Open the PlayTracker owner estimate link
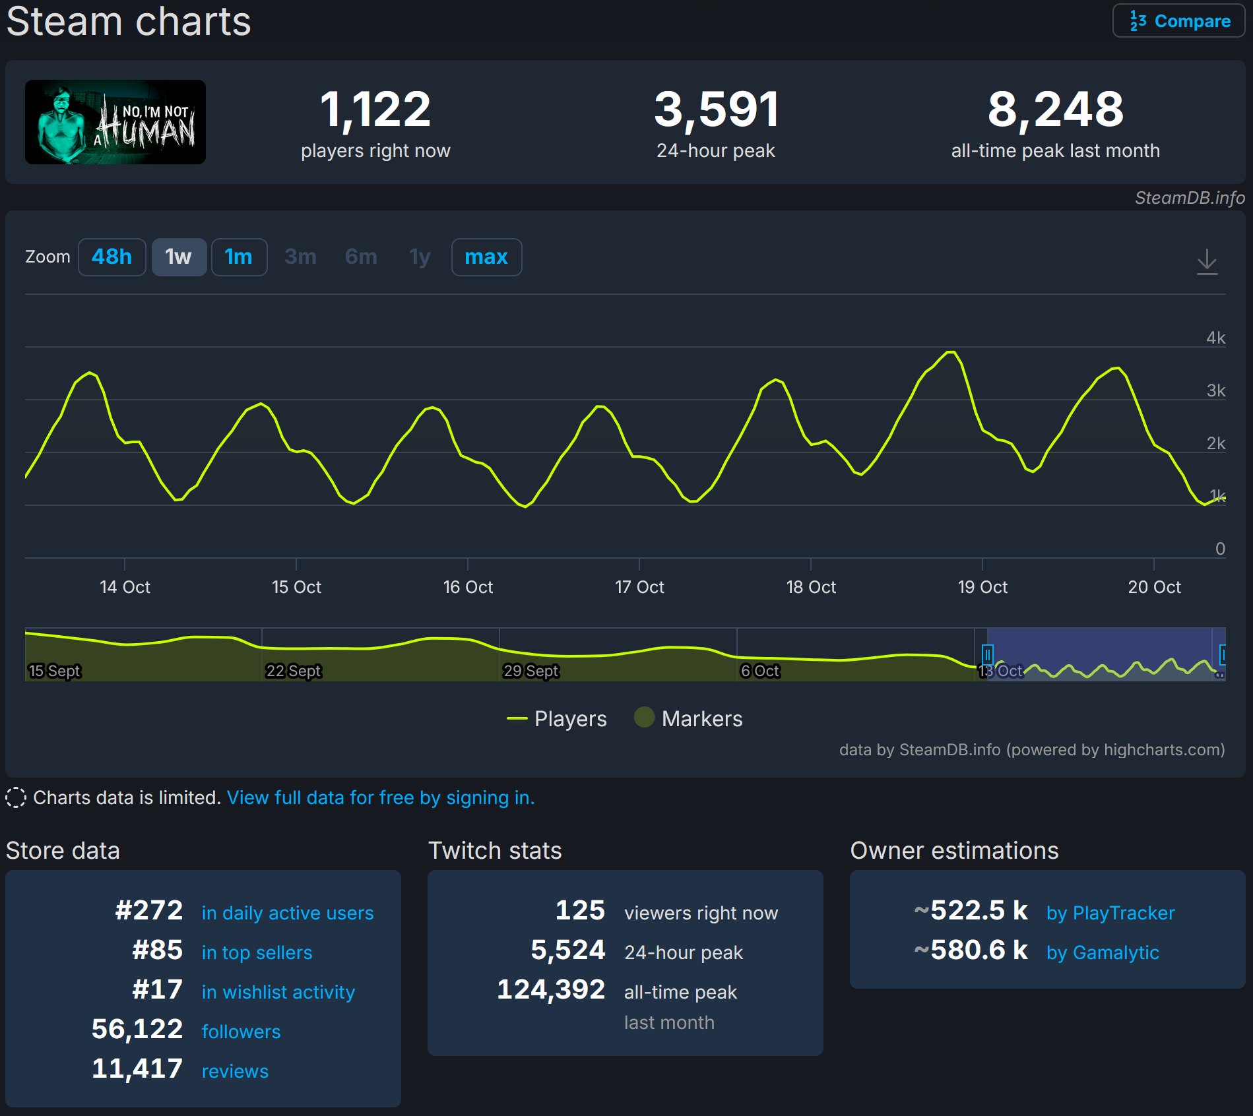 coord(1110,913)
